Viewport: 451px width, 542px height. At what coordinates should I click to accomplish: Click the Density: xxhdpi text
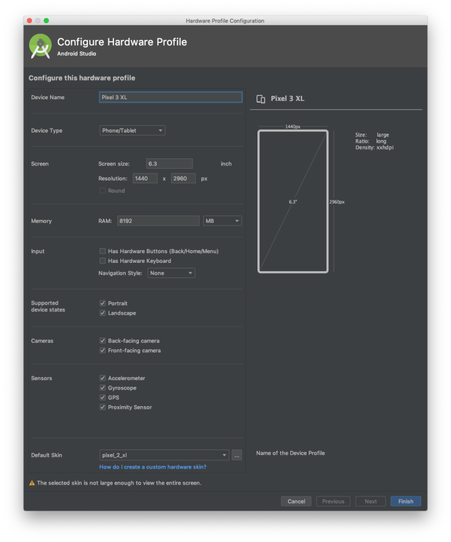(374, 148)
